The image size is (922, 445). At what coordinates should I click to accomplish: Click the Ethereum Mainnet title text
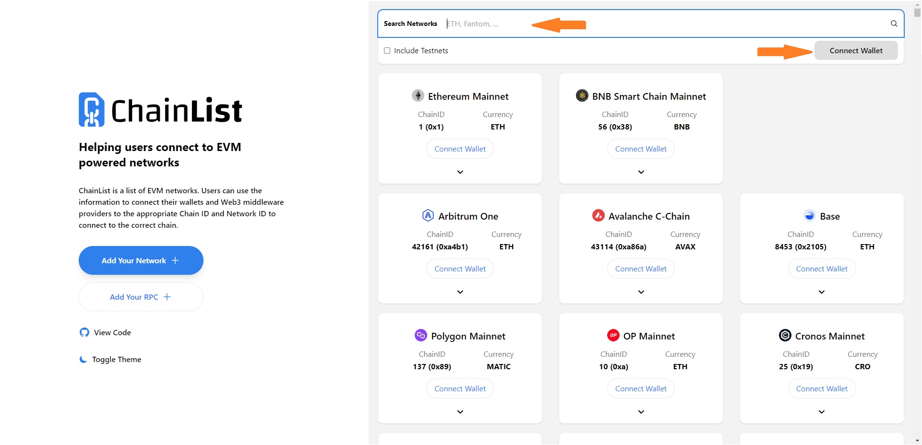coord(468,96)
